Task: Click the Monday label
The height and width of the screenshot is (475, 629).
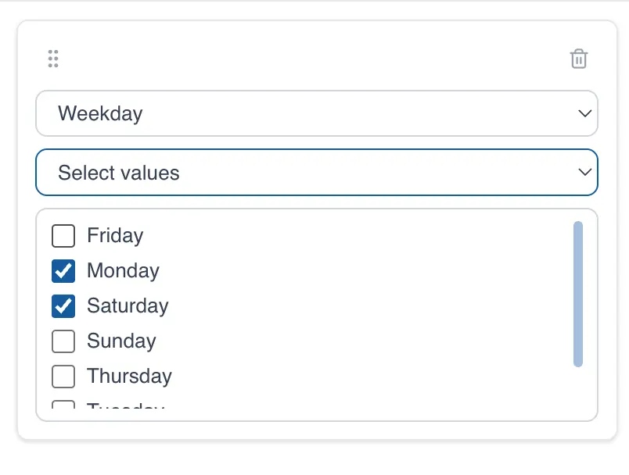Action: pyautogui.click(x=122, y=270)
